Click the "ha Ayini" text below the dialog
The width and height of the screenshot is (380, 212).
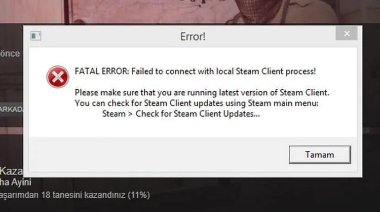16,182
